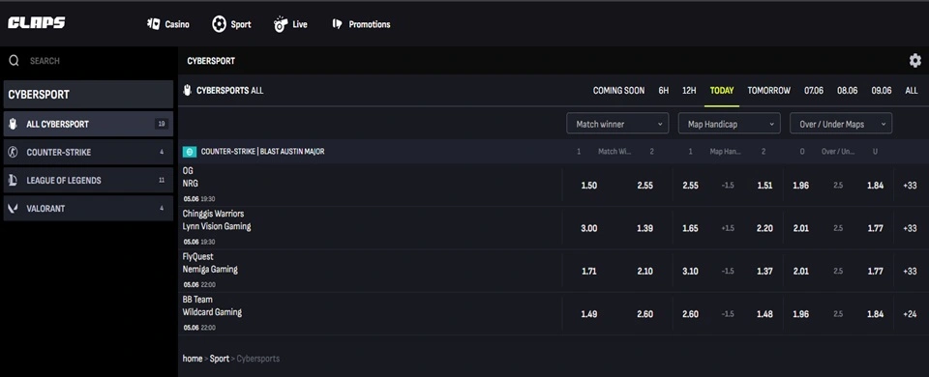Open the Live menu
Screen dimensions: 929x377
290,24
